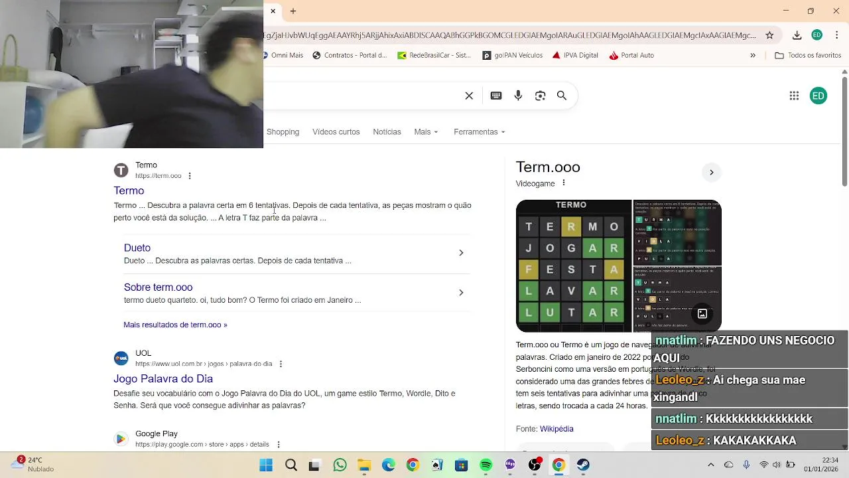Open the RedeBrasilCar bookmark
Image resolution: width=849 pixels, height=478 pixels.
point(434,55)
